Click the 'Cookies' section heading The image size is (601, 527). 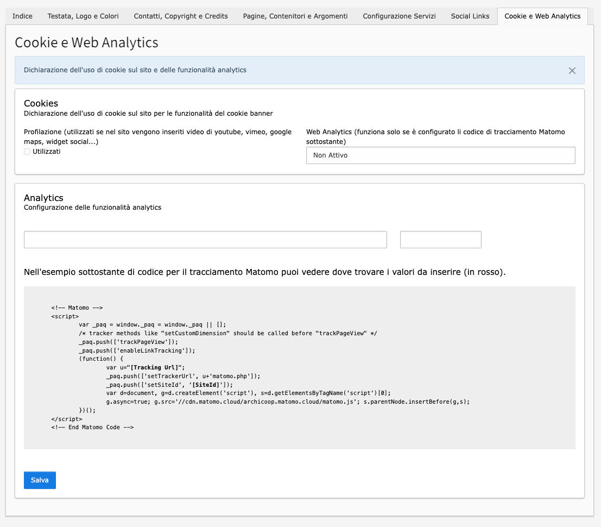(41, 103)
